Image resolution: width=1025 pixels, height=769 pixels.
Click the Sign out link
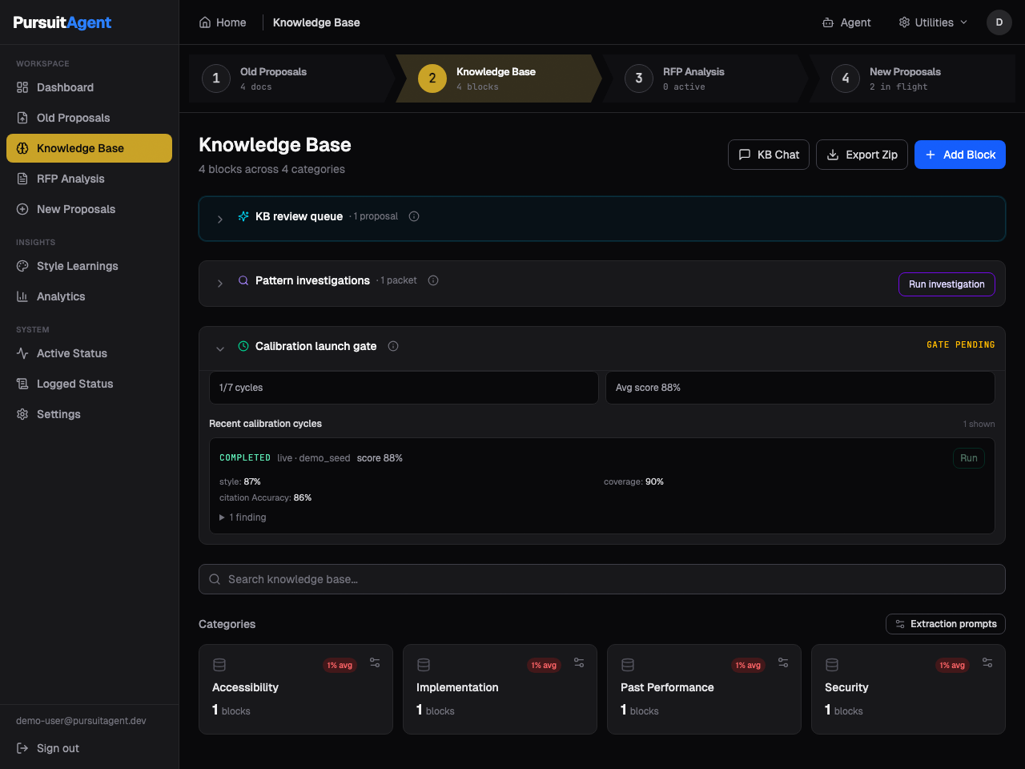coord(48,748)
